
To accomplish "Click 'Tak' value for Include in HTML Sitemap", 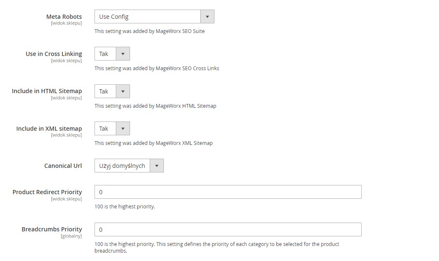I will pyautogui.click(x=105, y=91).
